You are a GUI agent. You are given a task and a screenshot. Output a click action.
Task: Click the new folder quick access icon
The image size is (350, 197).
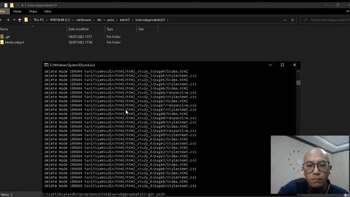11,5
